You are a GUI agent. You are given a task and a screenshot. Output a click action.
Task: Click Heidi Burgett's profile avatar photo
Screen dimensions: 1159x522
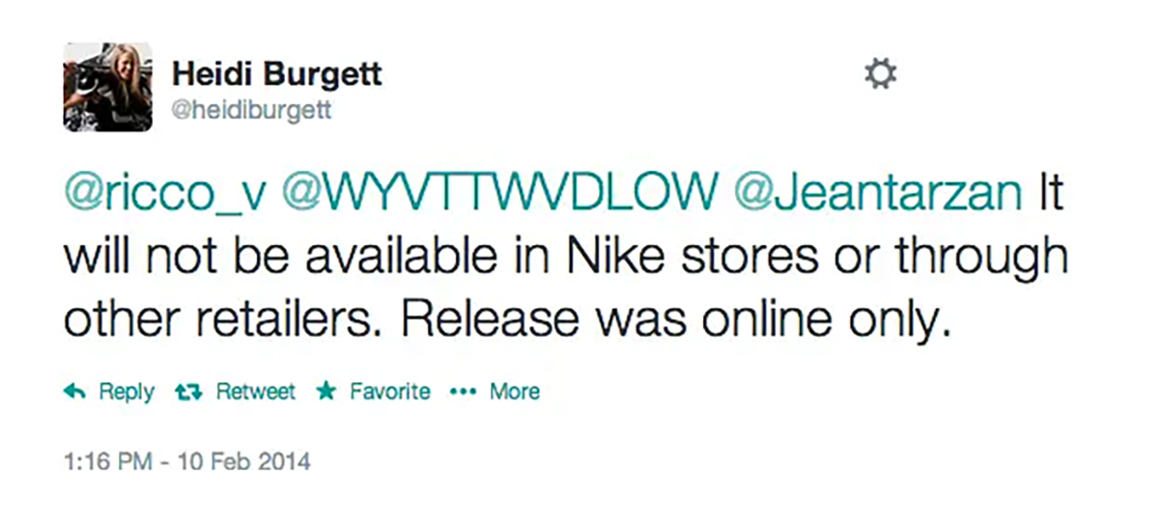point(108,87)
